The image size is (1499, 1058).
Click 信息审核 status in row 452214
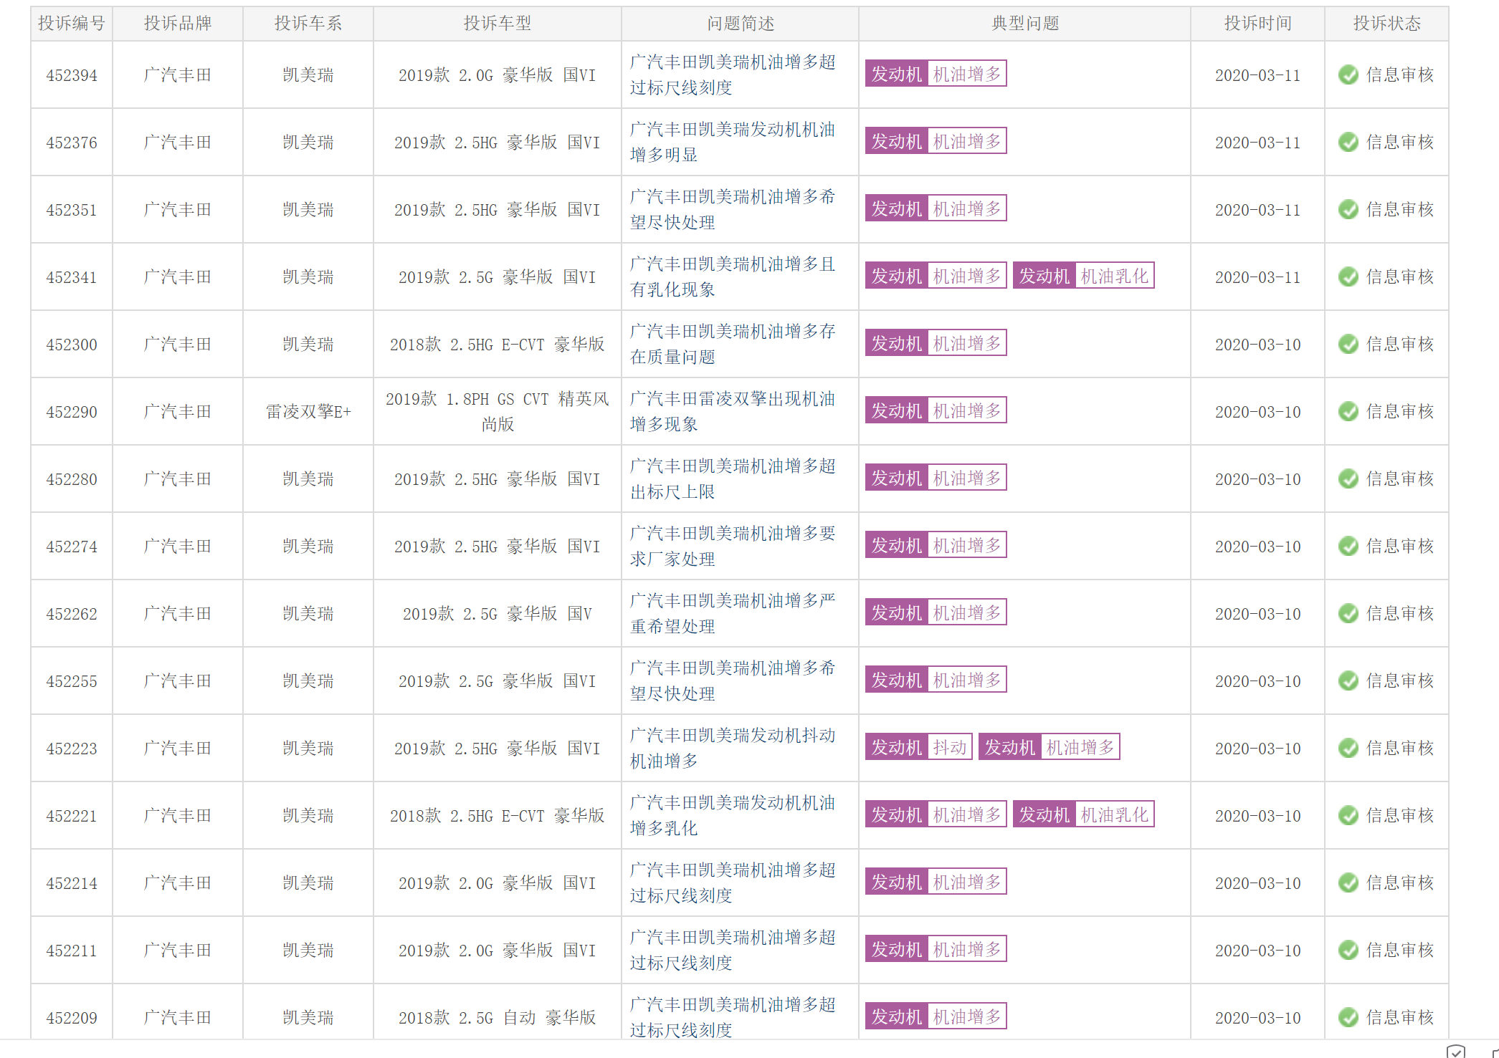coord(1400,883)
